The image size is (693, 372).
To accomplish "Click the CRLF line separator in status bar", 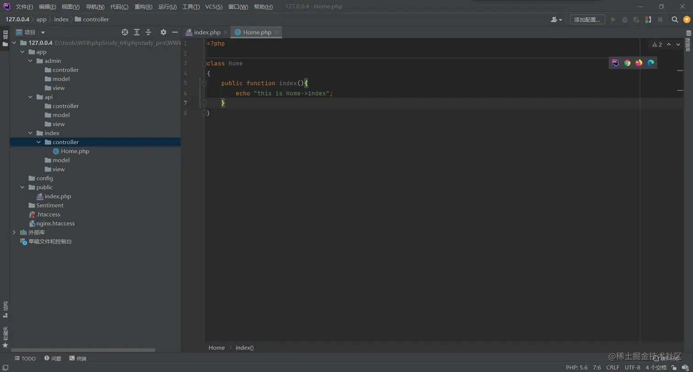I will coord(613,367).
